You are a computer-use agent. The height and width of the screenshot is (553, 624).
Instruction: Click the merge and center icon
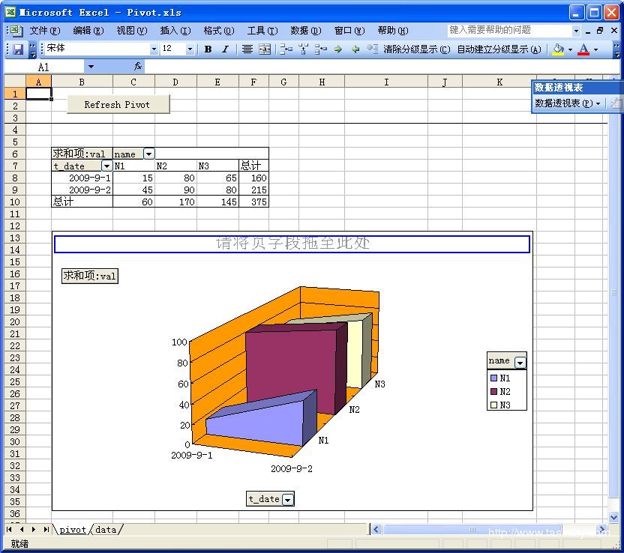[265, 49]
